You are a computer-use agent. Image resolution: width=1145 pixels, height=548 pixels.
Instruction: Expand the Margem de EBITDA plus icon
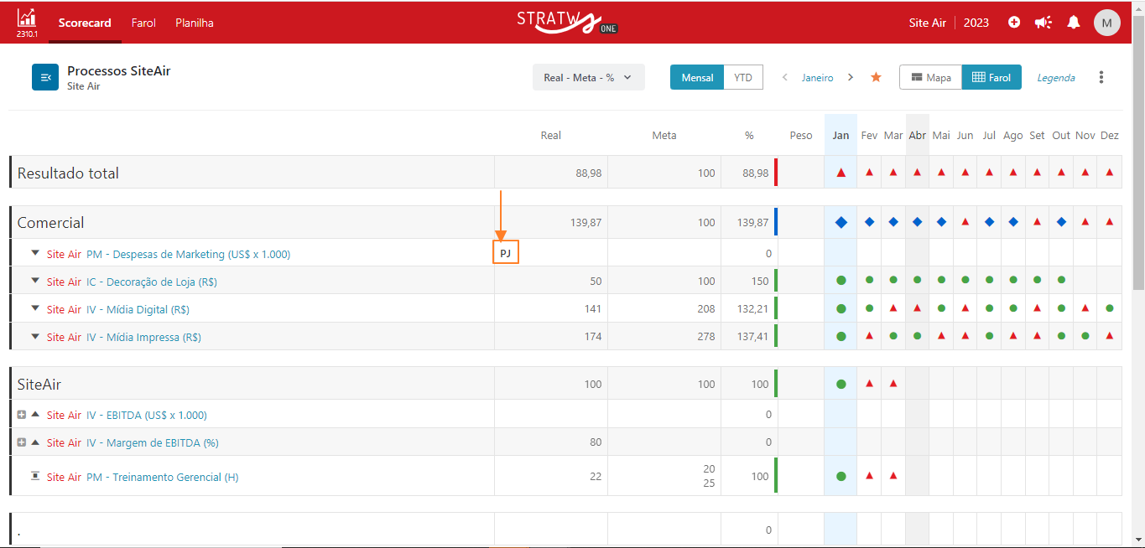(x=22, y=442)
